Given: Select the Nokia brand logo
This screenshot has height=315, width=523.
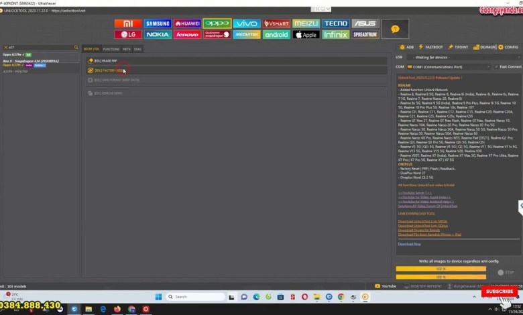Looking at the screenshot, I should click(x=158, y=34).
